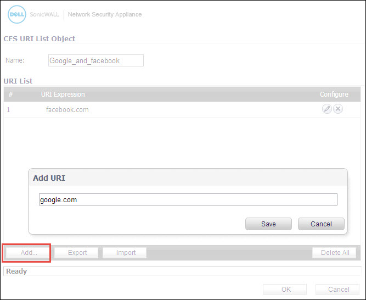The width and height of the screenshot is (366, 300).
Task: Save the new URI
Action: point(268,224)
